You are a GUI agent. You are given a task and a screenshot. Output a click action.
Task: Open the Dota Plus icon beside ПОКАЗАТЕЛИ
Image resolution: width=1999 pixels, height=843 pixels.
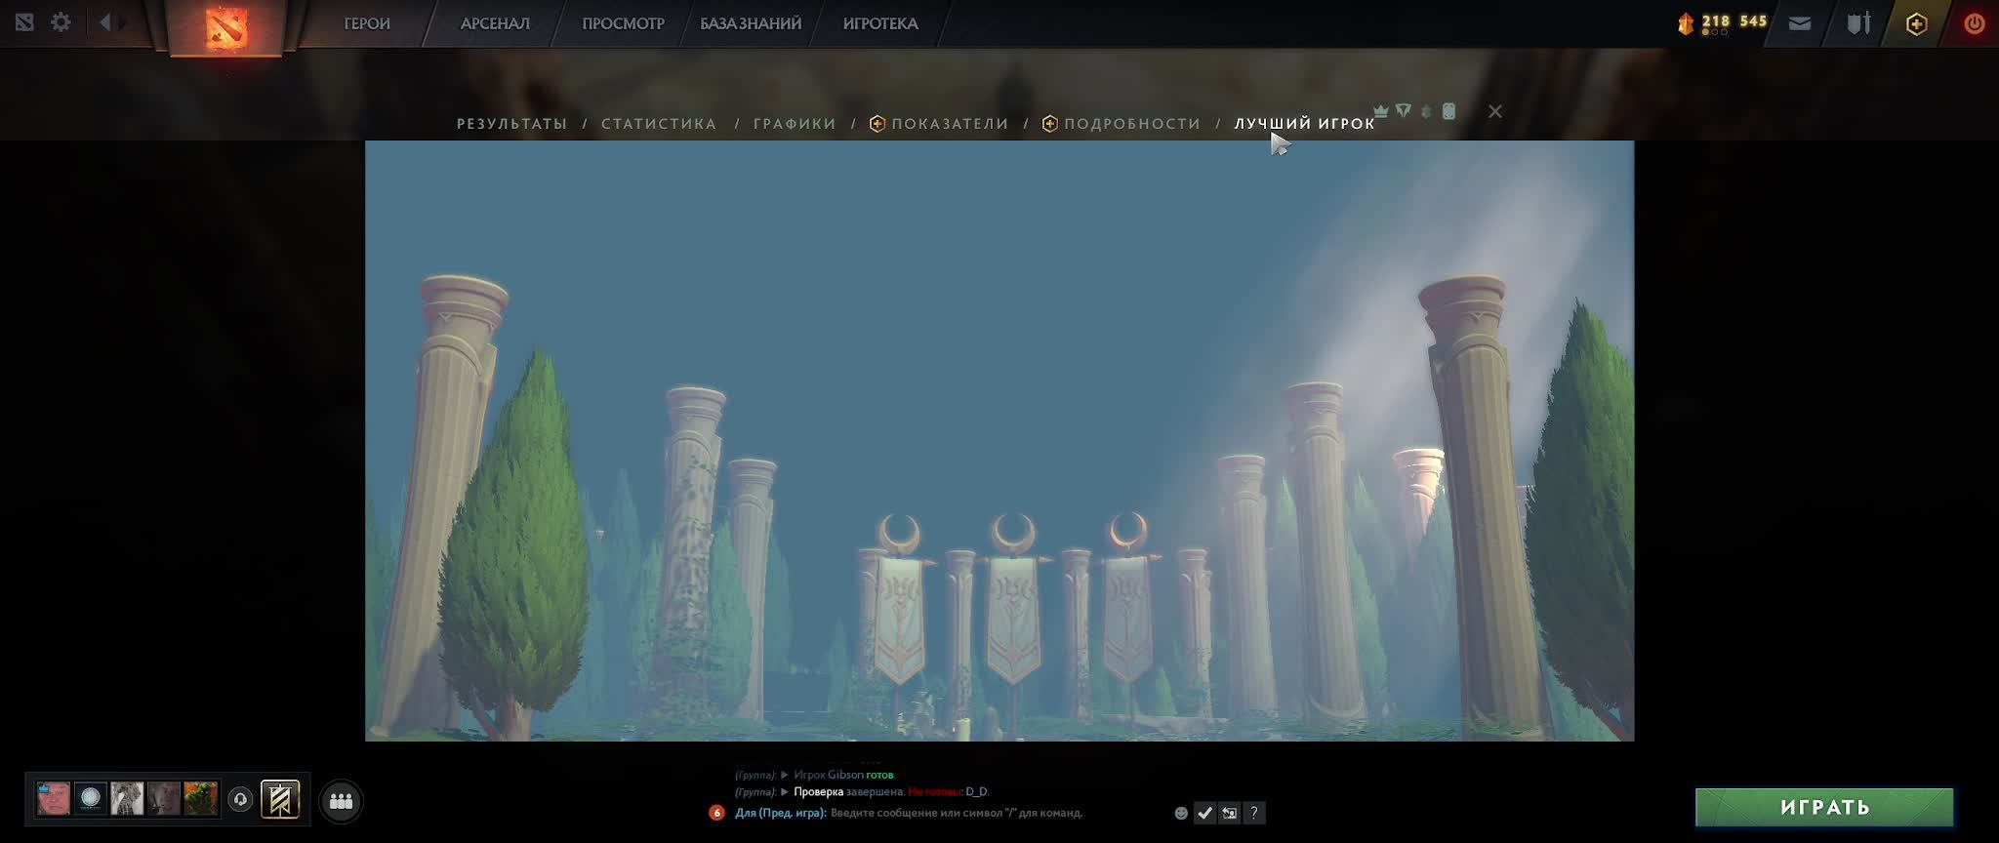(877, 124)
